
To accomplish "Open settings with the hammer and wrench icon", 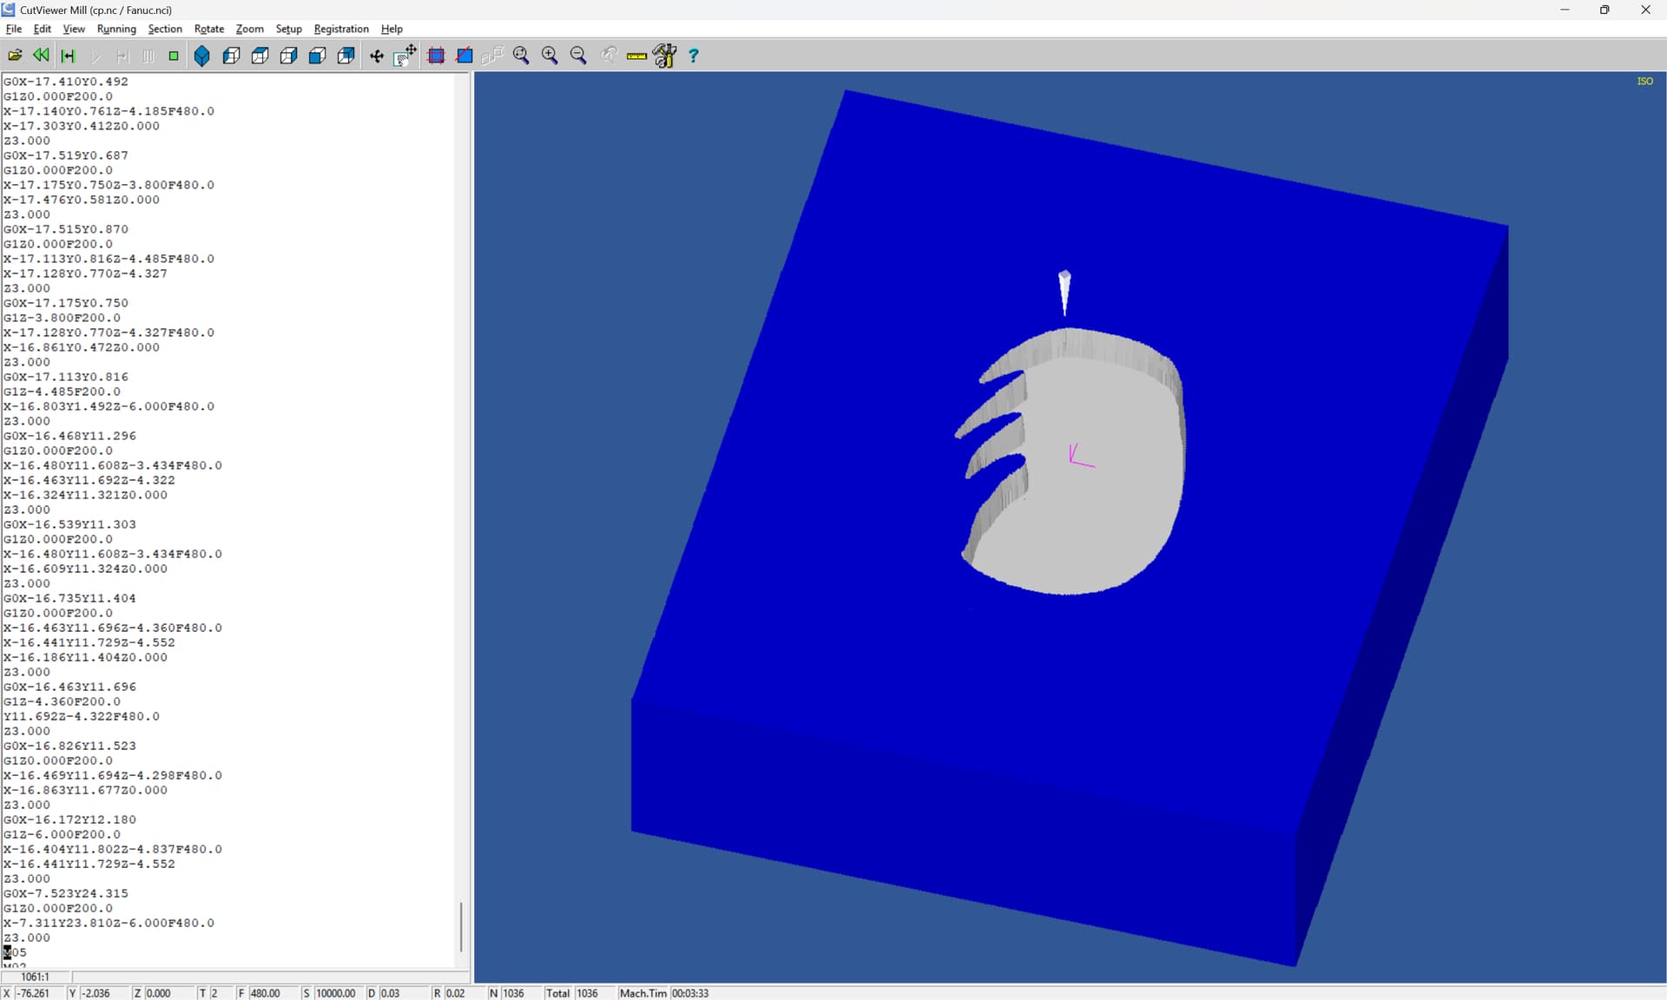I will click(665, 56).
